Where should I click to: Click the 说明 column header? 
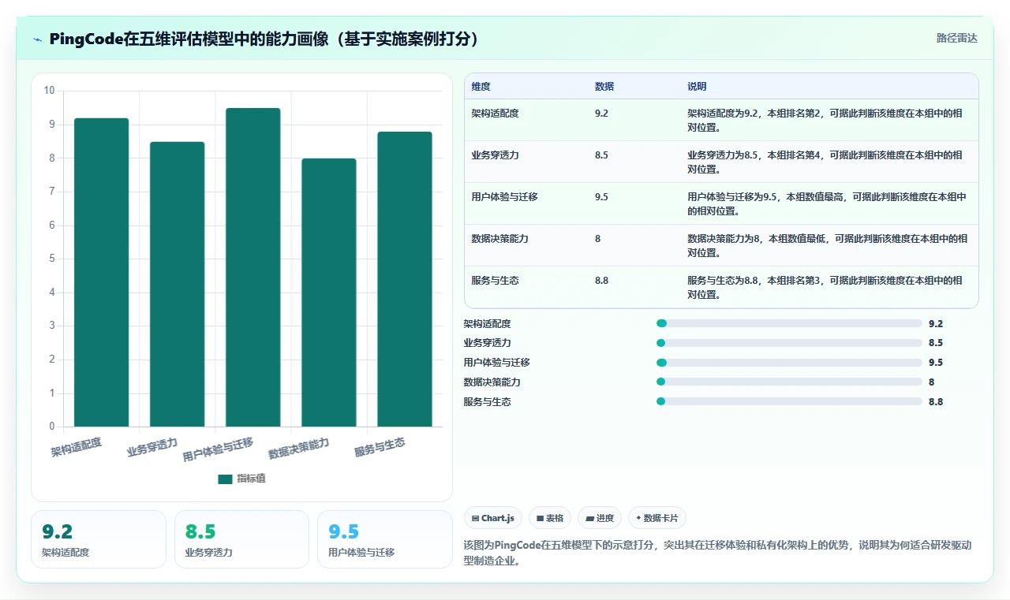(x=697, y=87)
